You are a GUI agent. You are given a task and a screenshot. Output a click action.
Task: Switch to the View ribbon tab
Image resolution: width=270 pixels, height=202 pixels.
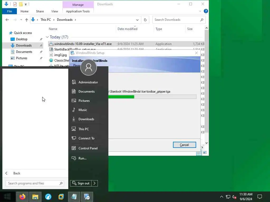point(55,11)
